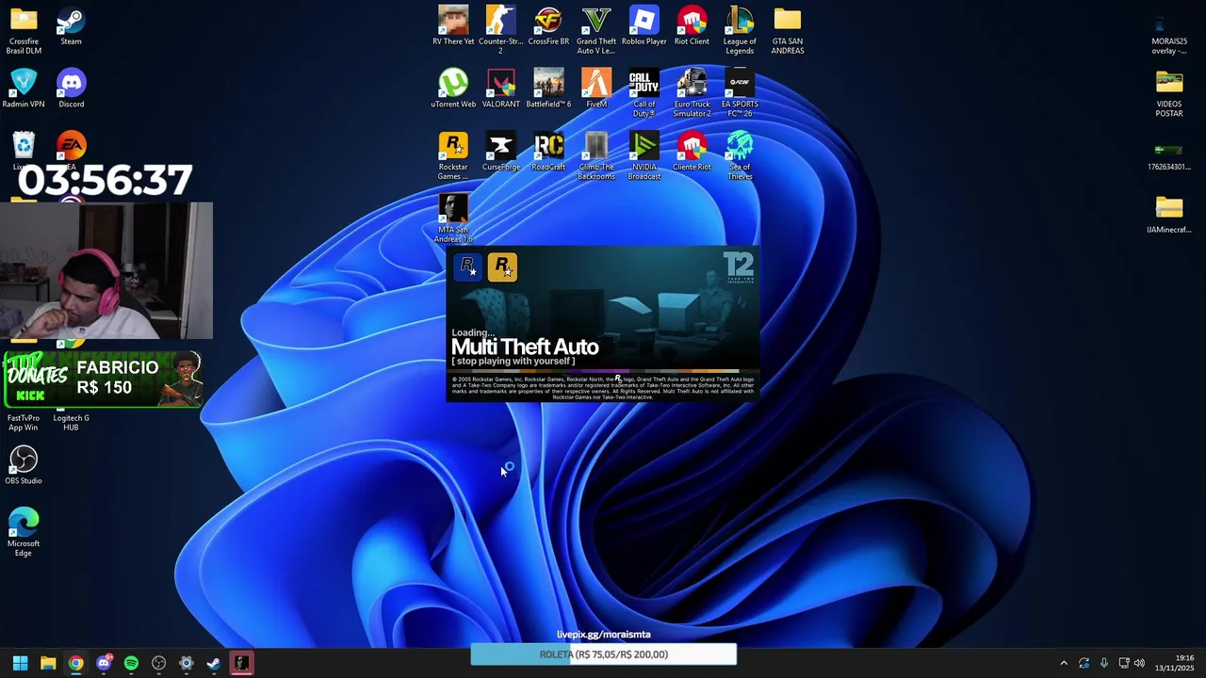Open MTA San Andreas 1.6 shortcut

click(453, 218)
